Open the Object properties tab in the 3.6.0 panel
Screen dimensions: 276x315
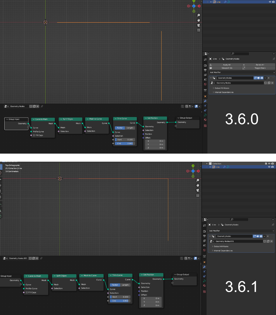(x=205, y=96)
